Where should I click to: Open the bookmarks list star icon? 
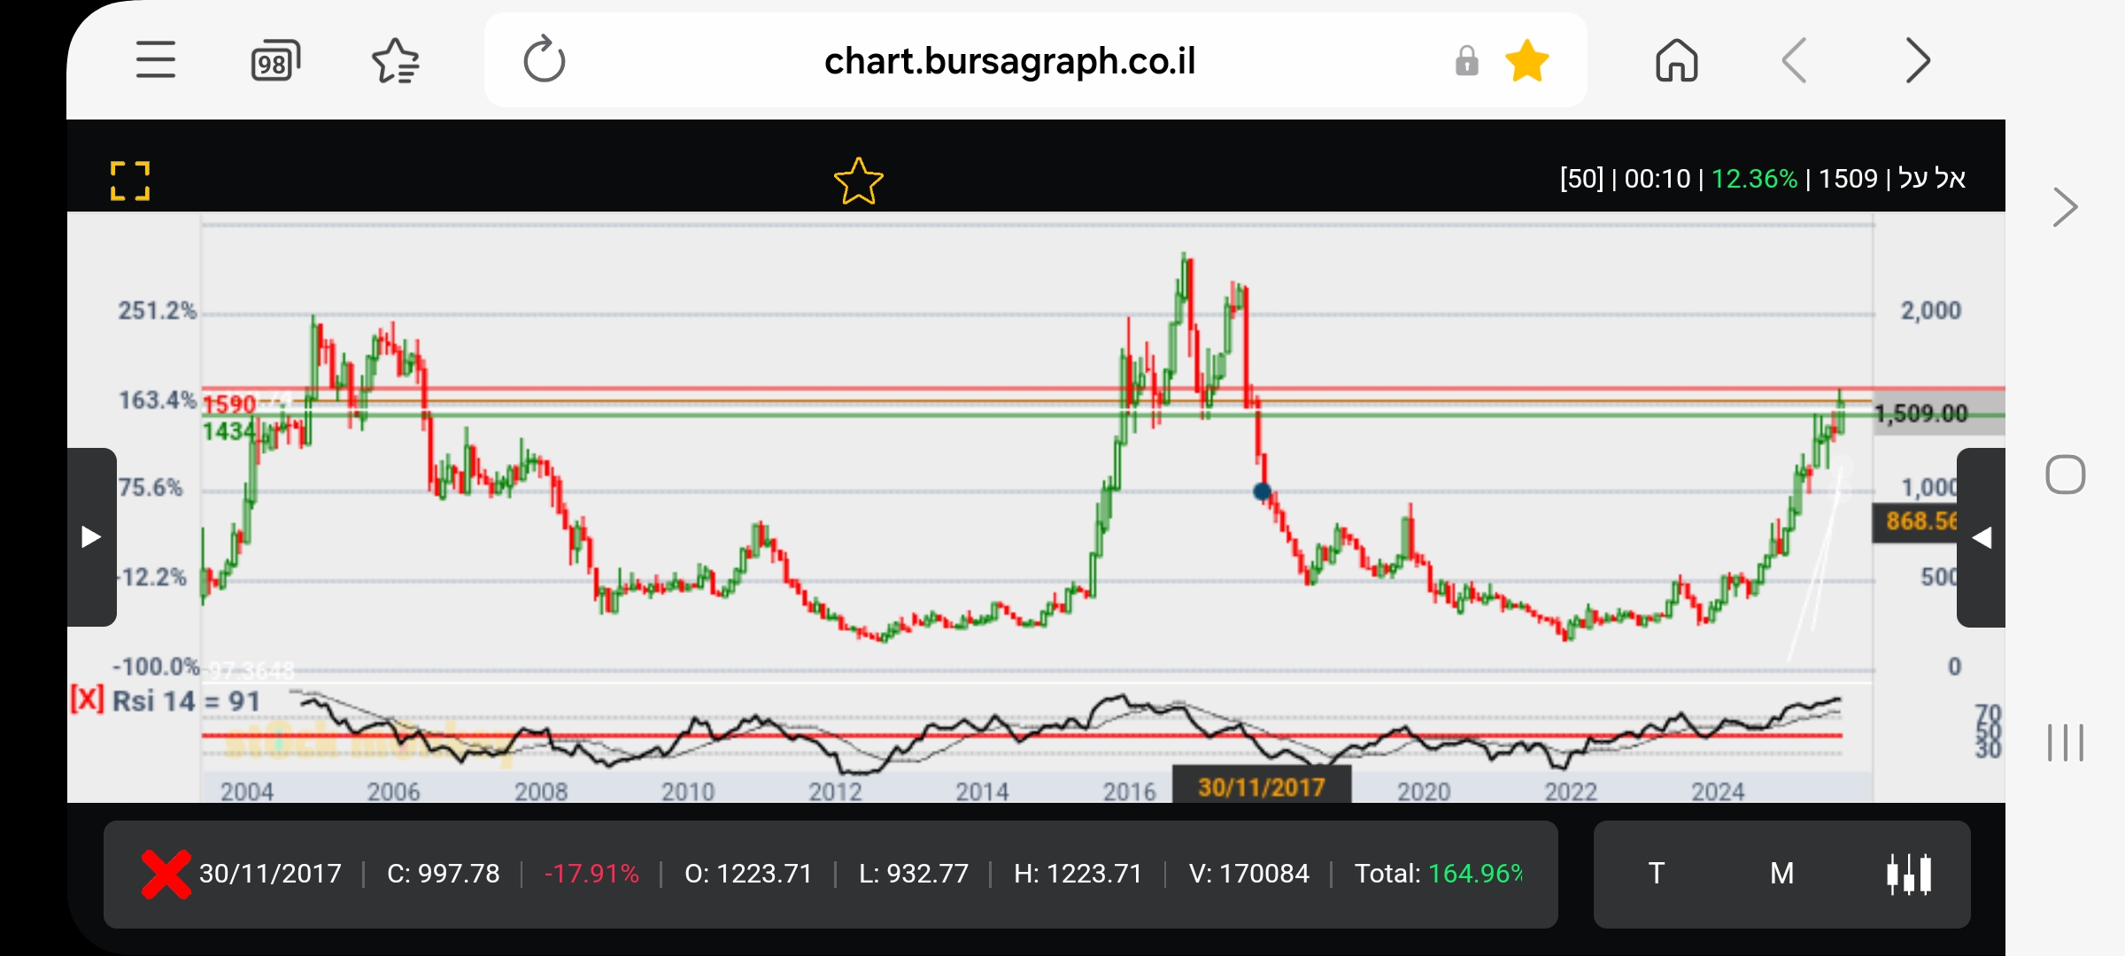pyautogui.click(x=395, y=61)
